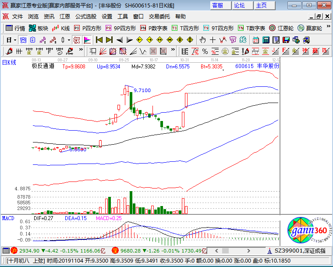Launch the 江恩轮 Gann wheel
Viewport: 333px width, 267px height.
(x=281, y=28)
